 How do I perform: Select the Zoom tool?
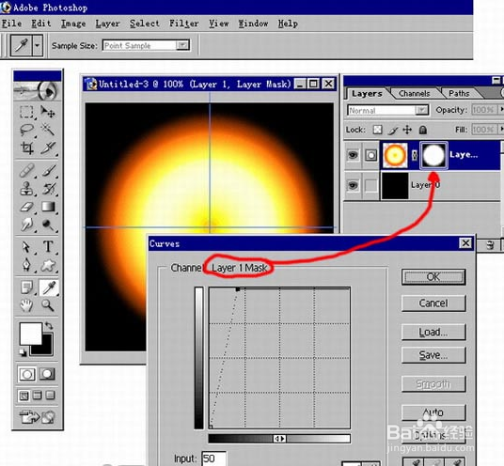coord(48,305)
